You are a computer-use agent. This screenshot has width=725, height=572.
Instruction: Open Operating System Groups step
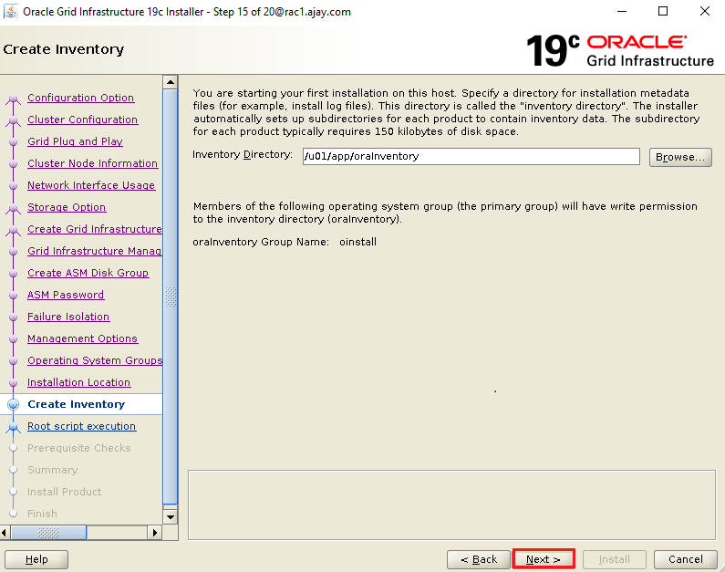coord(95,360)
